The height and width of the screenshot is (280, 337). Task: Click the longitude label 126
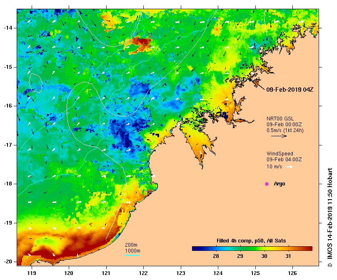pos(292,273)
